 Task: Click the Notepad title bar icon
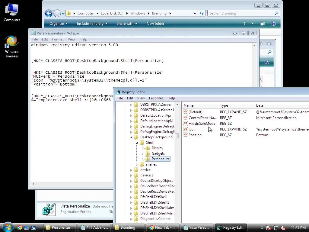click(x=33, y=33)
